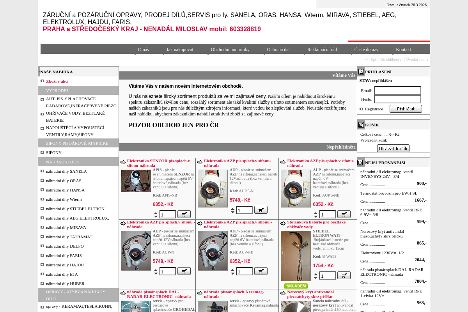Open Stojánková baterie pro beztlaké ohřívače title
Image resolution: width=468 pixels, height=312 pixels.
pyautogui.click(x=316, y=224)
